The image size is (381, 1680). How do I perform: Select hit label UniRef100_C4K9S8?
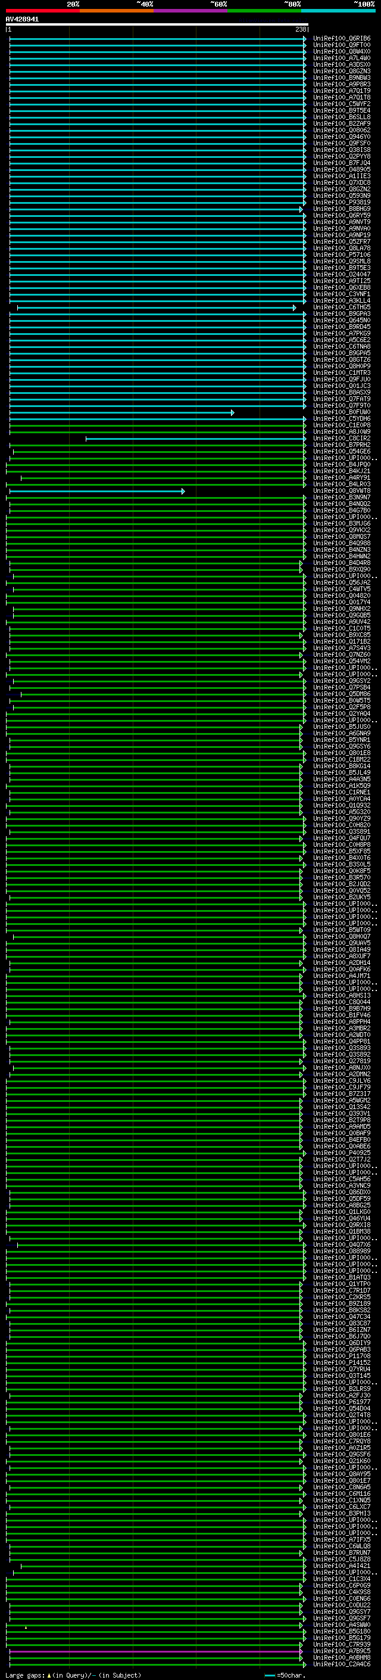(341, 1592)
